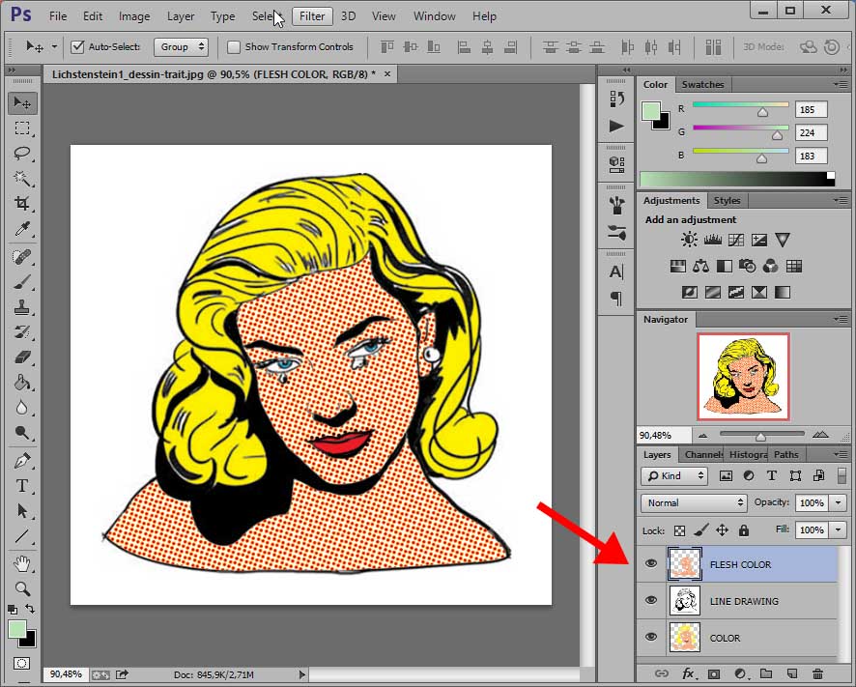Image resolution: width=856 pixels, height=687 pixels.
Task: Open the Navigator panel options menu
Action: pos(841,319)
